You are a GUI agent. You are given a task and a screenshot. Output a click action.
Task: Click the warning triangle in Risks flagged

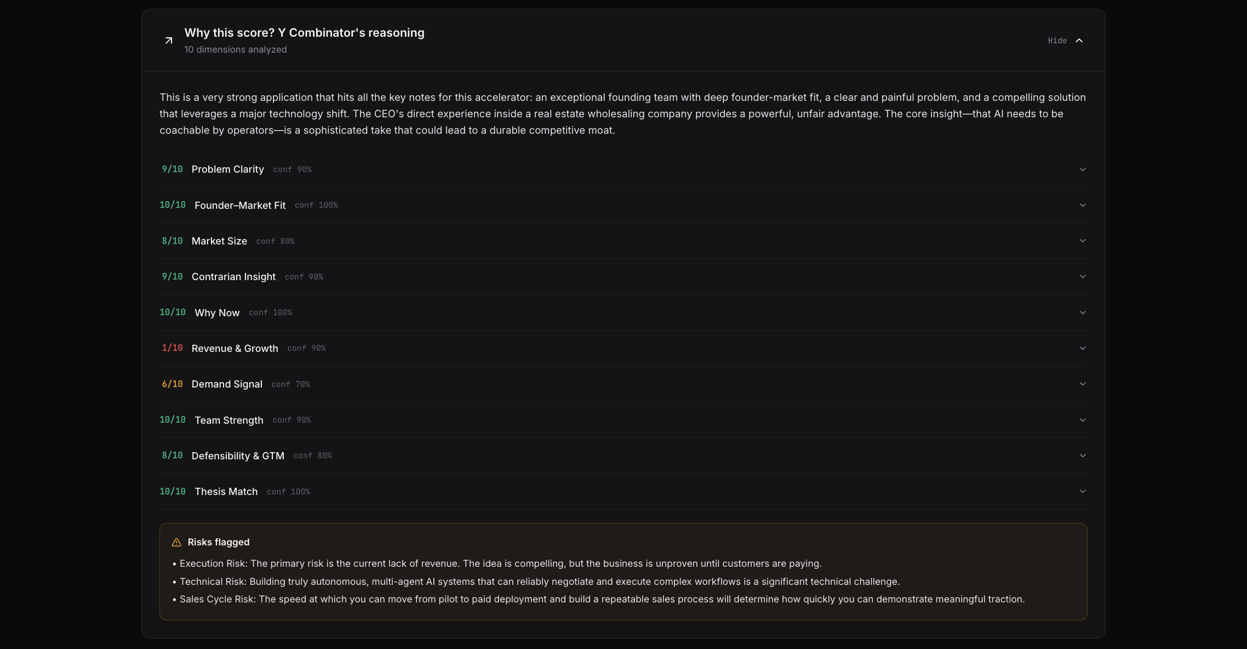click(176, 542)
